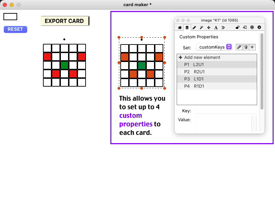Open the Text (A) inspector pane
Viewport: 275px width, 202px height.
click(216, 27)
